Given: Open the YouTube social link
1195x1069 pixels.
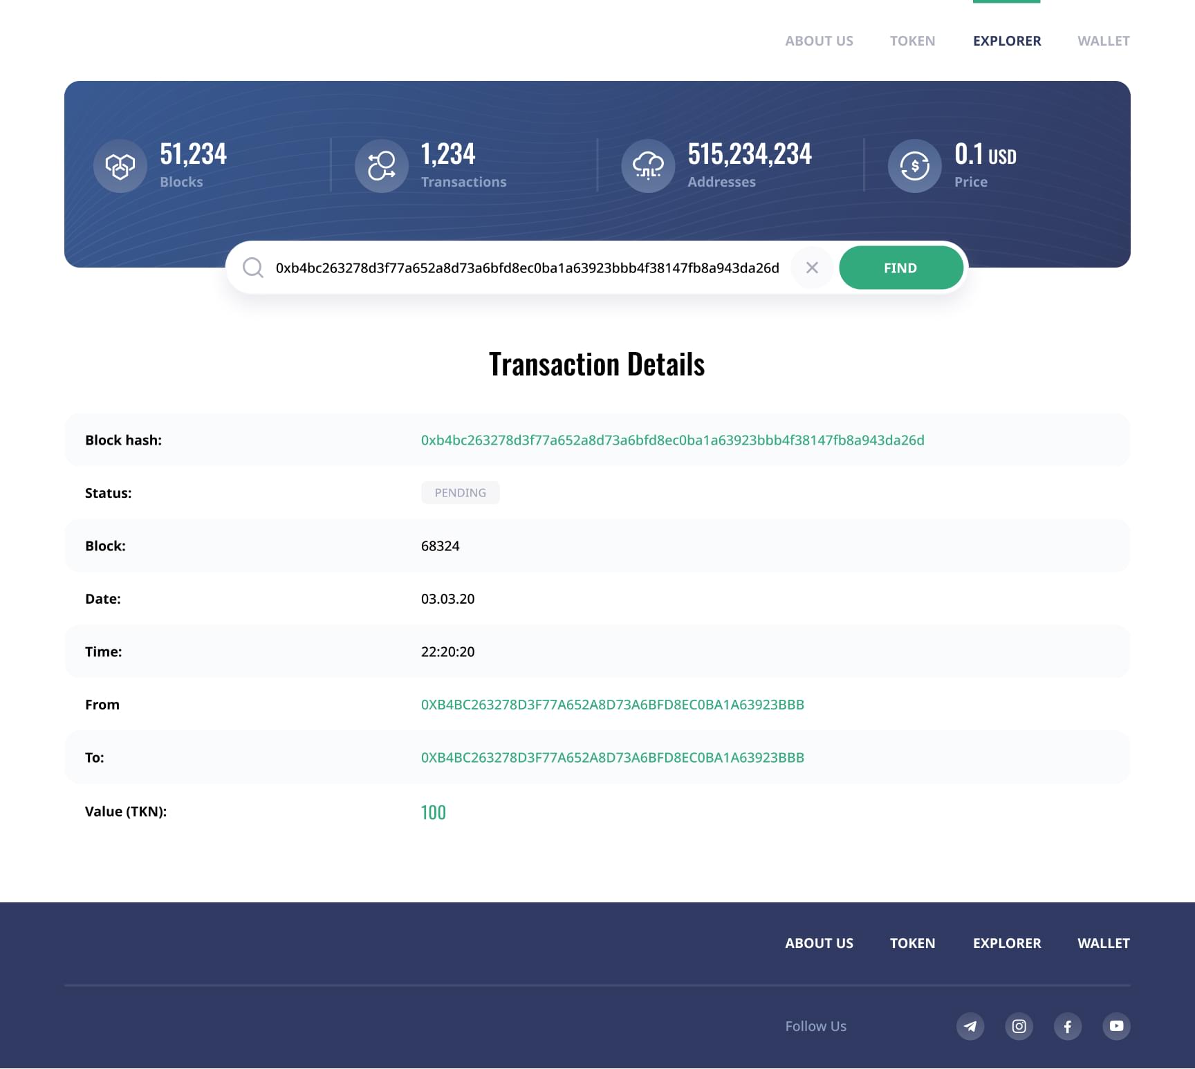Looking at the screenshot, I should pyautogui.click(x=1116, y=1026).
